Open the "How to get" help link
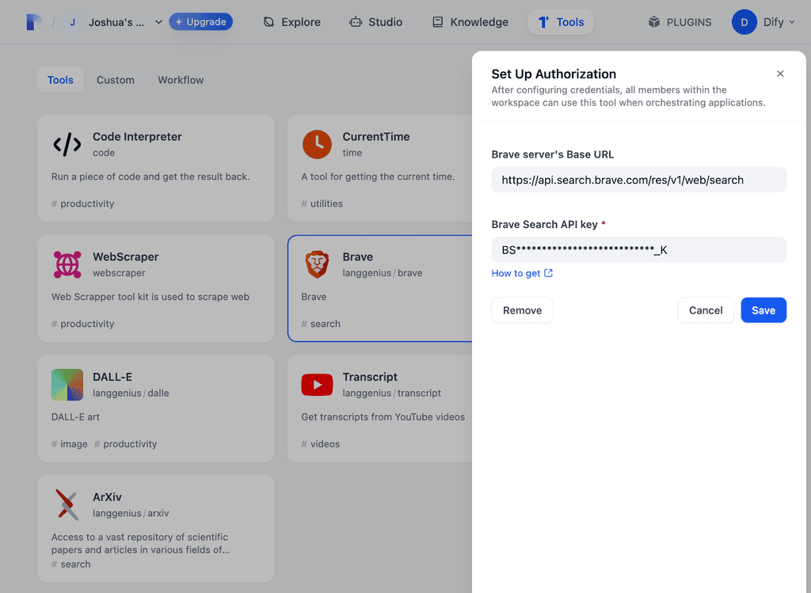 pyautogui.click(x=517, y=272)
